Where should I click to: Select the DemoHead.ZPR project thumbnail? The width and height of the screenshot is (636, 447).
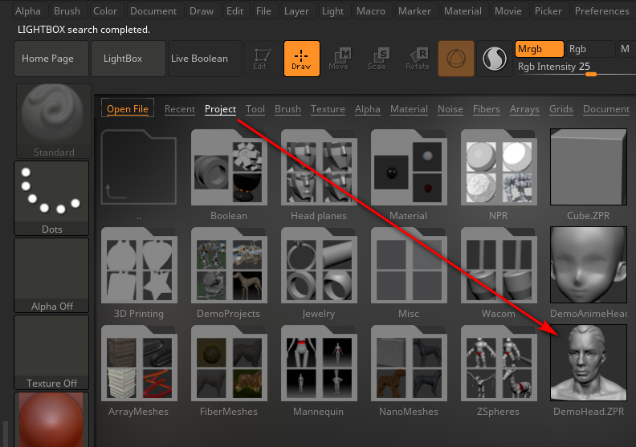(588, 363)
